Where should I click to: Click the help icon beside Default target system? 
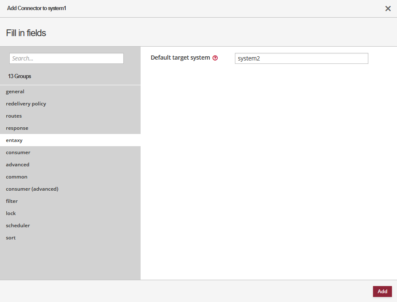click(215, 58)
